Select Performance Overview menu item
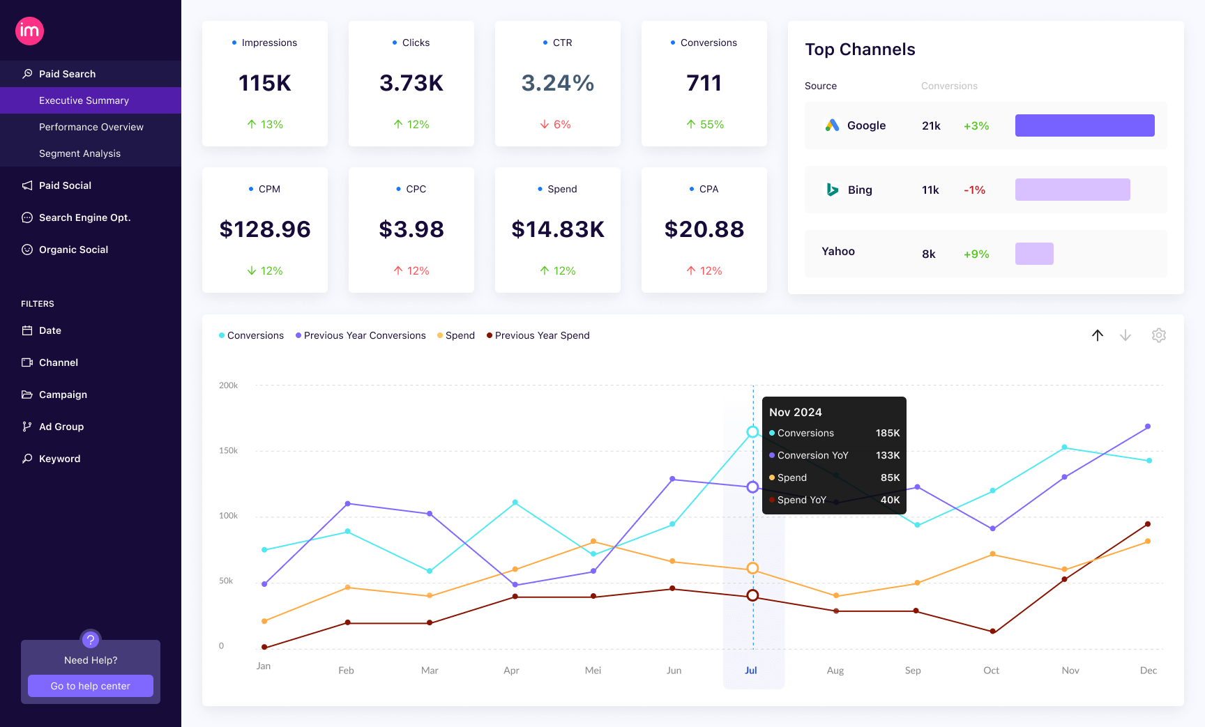The image size is (1205, 727). [x=91, y=127]
